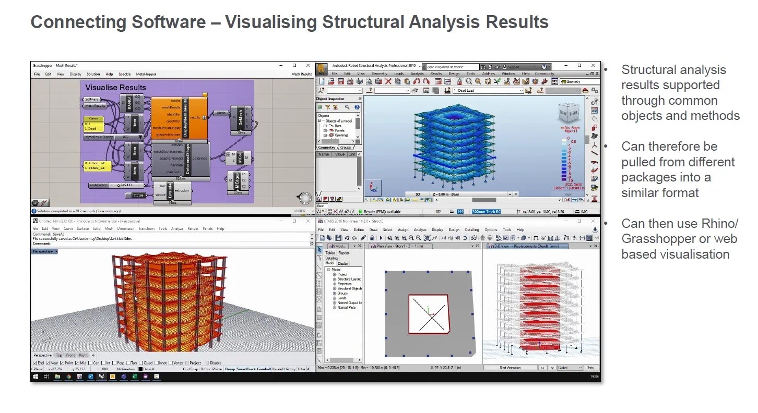Expand the Properties node in ETABS model tree
The height and width of the screenshot is (413, 758).
pyautogui.click(x=334, y=284)
